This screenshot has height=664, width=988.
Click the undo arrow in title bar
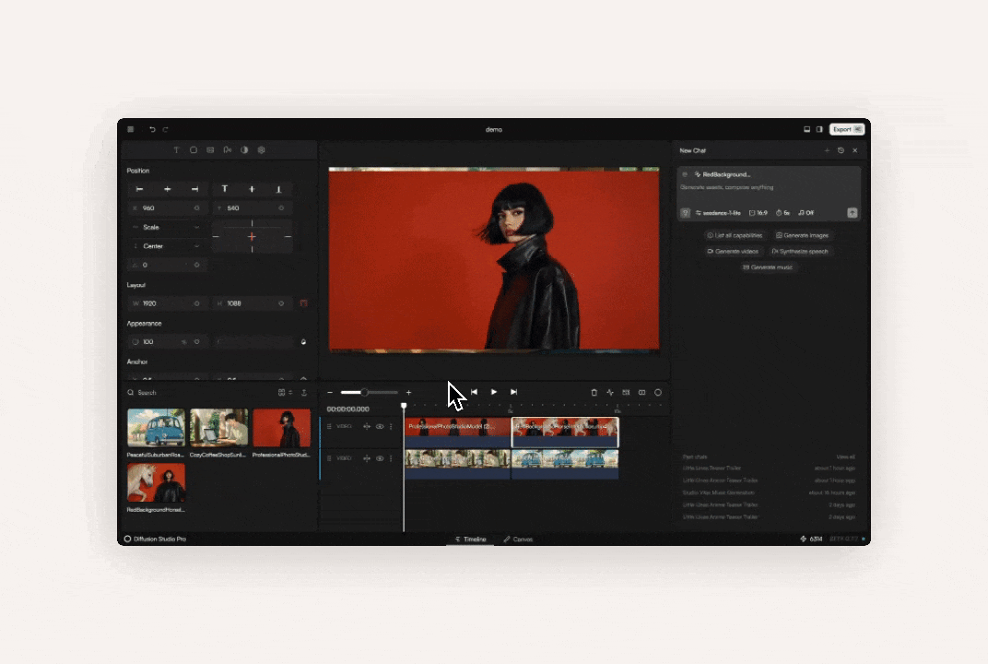[x=152, y=129]
